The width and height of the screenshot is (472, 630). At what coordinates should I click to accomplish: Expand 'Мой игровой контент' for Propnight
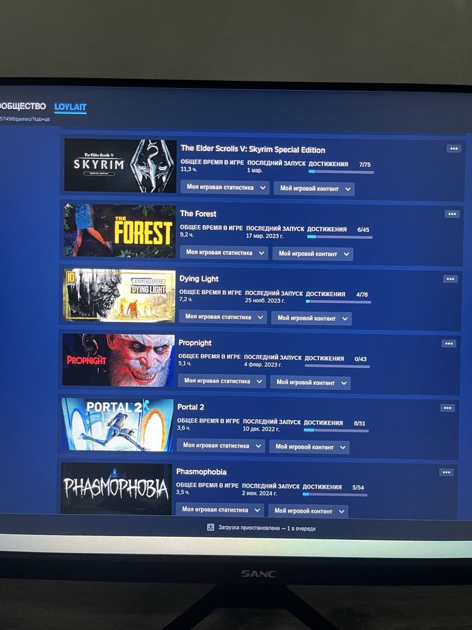click(x=310, y=382)
